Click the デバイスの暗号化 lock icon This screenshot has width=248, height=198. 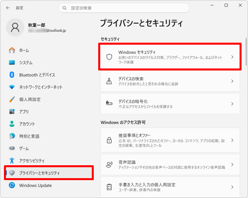pos(109,103)
